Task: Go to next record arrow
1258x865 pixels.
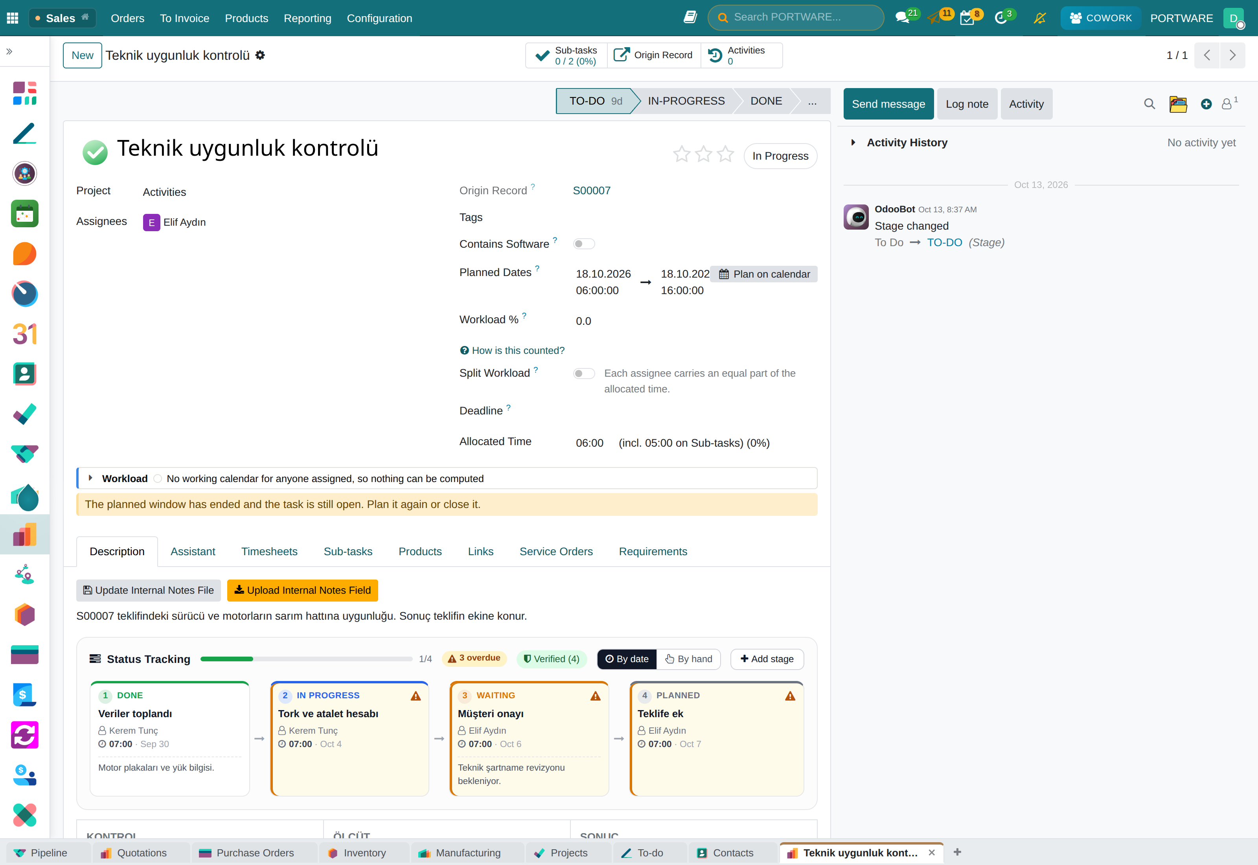Action: tap(1232, 55)
